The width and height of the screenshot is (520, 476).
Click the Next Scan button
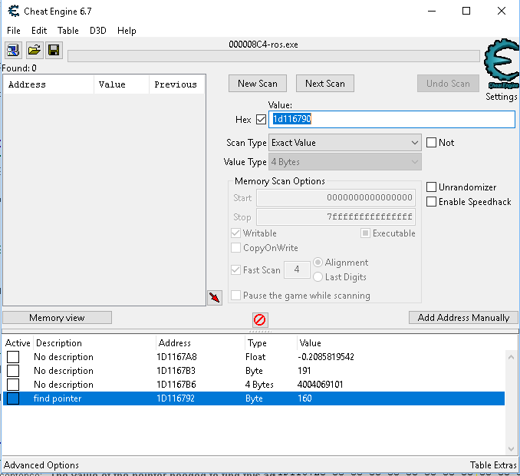coord(325,84)
